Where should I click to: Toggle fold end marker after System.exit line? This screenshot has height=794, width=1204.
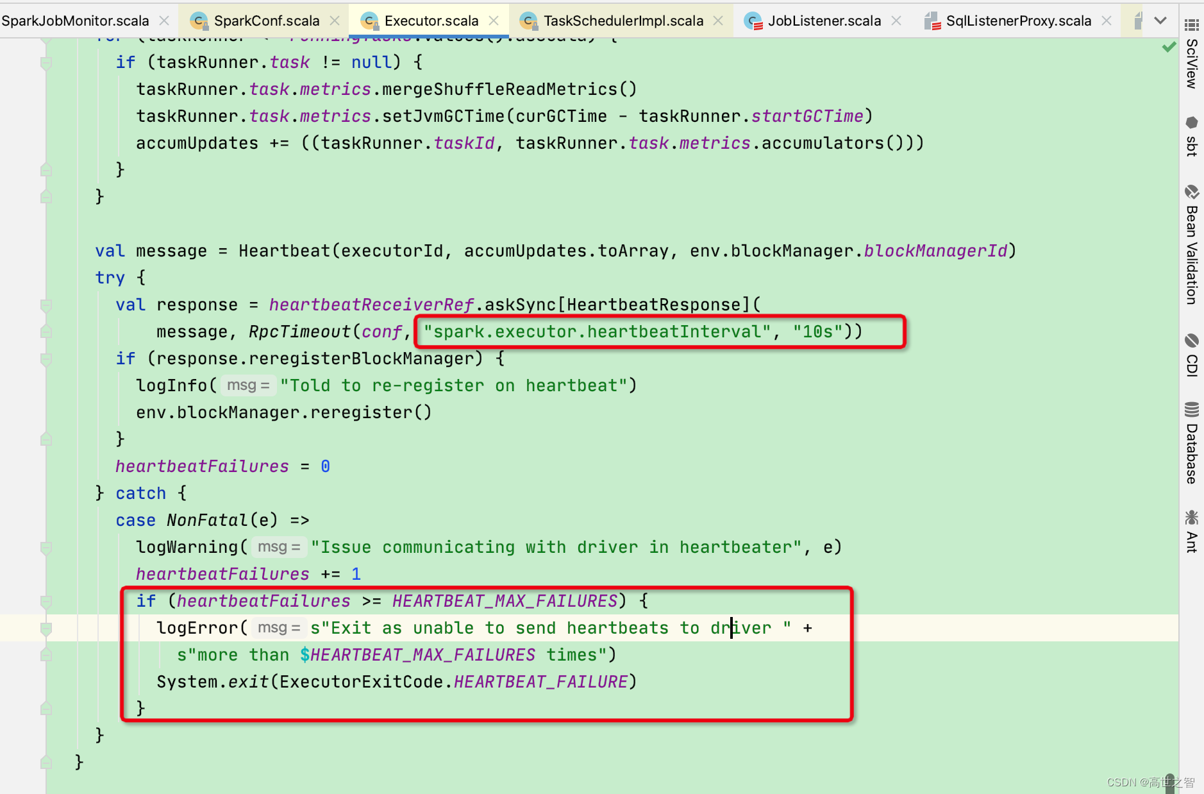pyautogui.click(x=46, y=709)
